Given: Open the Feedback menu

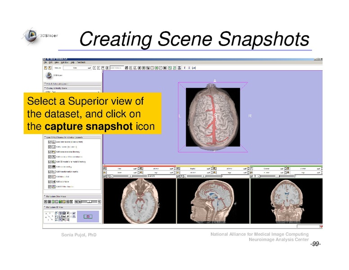Looking at the screenshot, I should pos(81,63).
